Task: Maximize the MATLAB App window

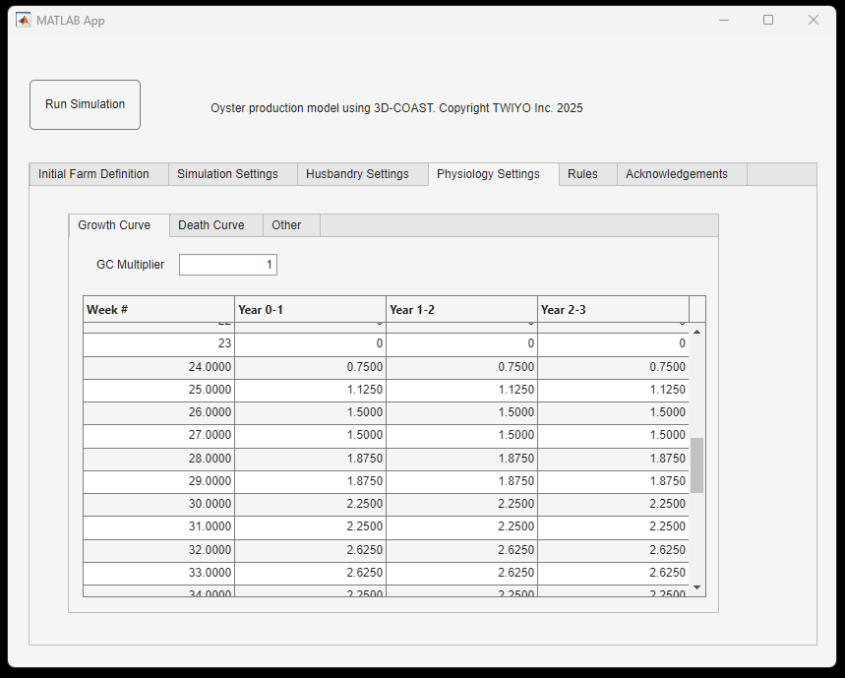Action: [x=768, y=20]
